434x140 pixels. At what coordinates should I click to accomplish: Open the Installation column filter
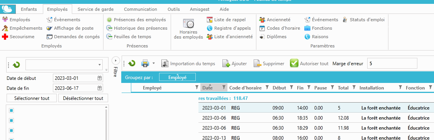coord(400,88)
